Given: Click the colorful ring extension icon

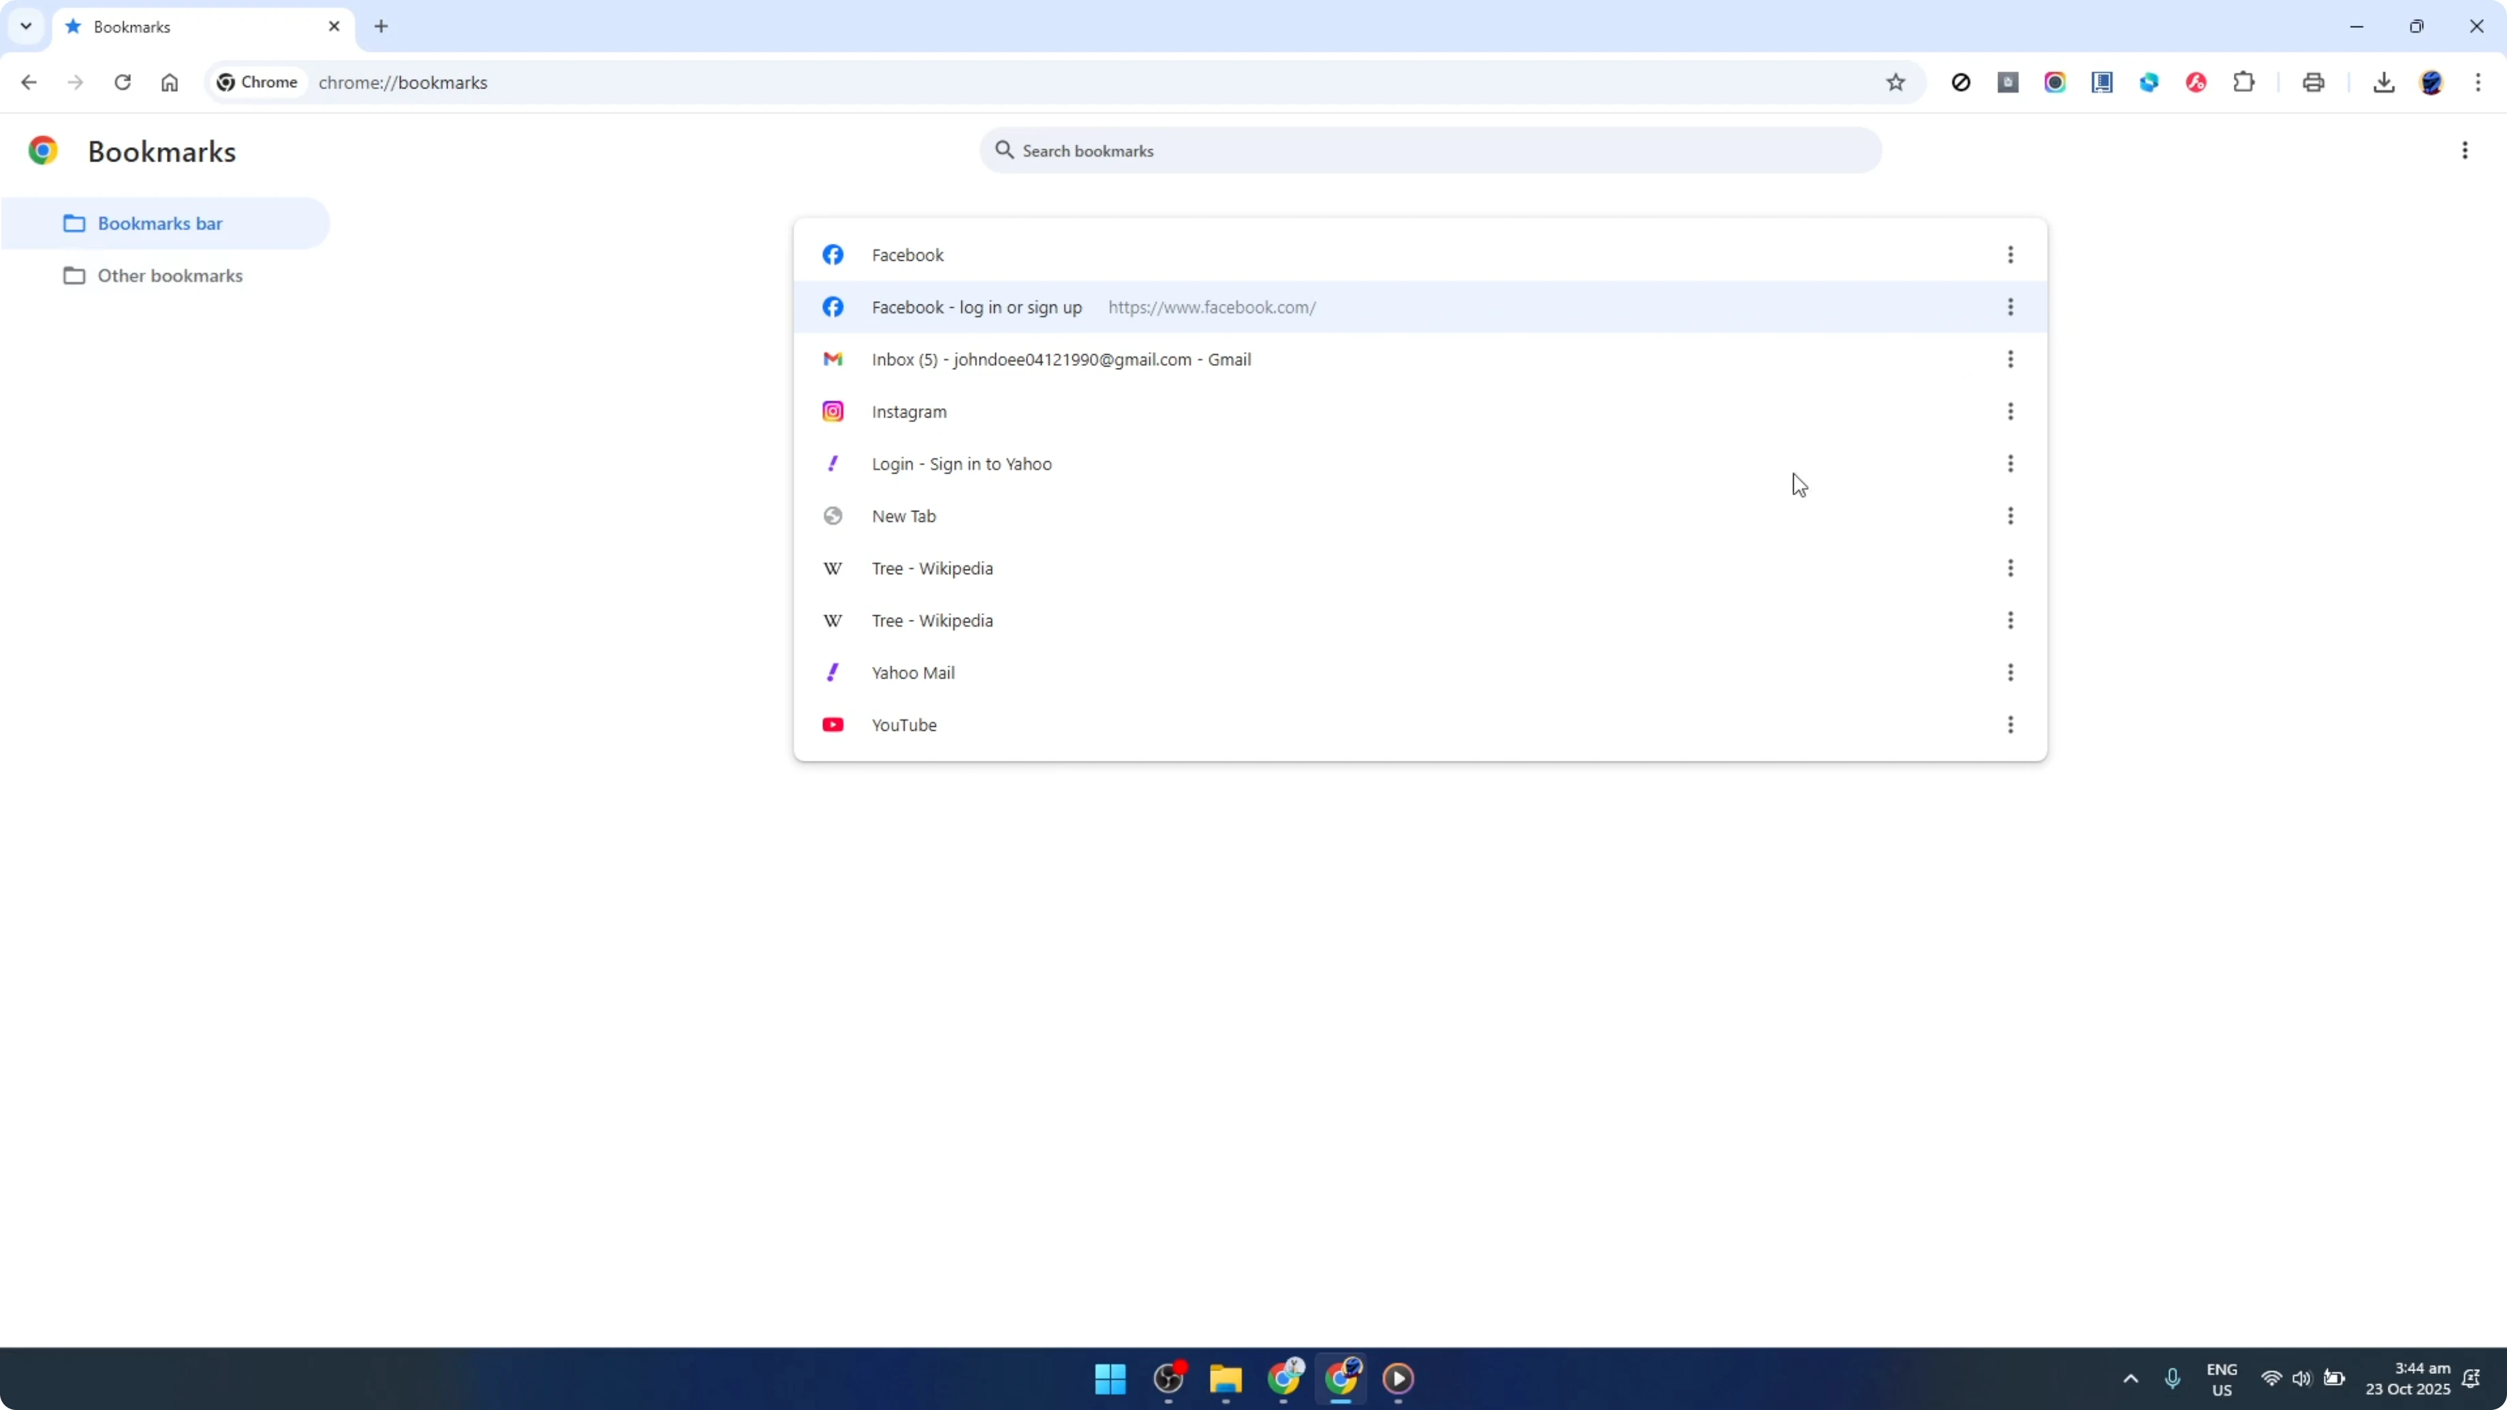Looking at the screenshot, I should (x=2055, y=82).
